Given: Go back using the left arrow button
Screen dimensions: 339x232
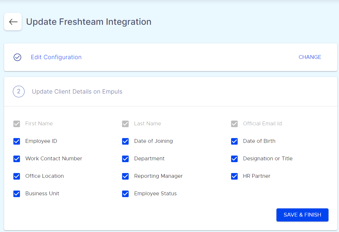Looking at the screenshot, I should [13, 22].
